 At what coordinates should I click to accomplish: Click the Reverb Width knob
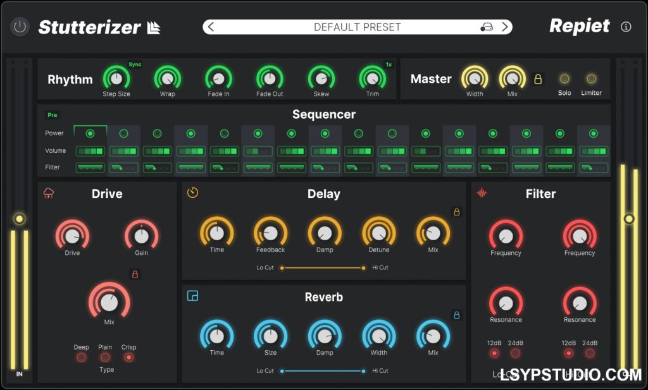379,336
